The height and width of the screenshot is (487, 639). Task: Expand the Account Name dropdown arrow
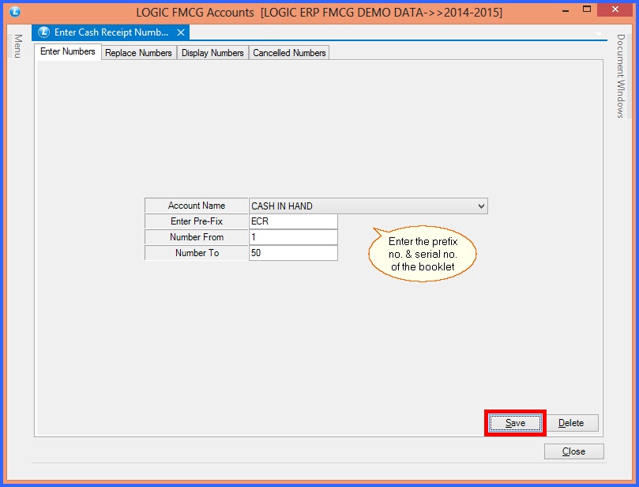click(481, 206)
